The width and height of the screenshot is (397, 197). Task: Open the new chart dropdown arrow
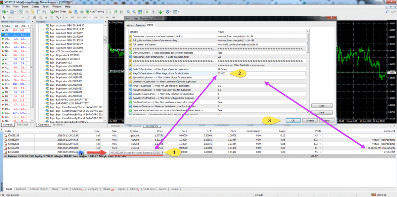(x=7, y=12)
